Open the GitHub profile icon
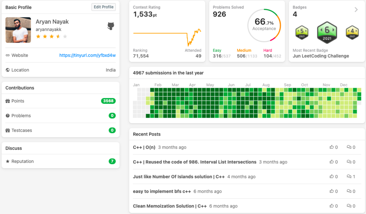The width and height of the screenshot is (366, 214). click(111, 26)
